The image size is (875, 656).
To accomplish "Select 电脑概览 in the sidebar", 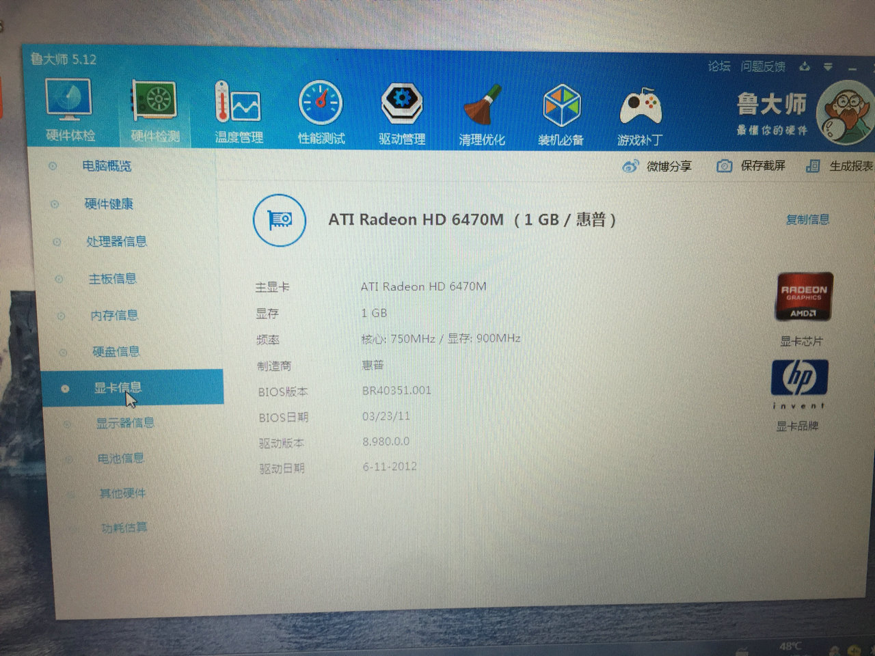I will point(107,166).
